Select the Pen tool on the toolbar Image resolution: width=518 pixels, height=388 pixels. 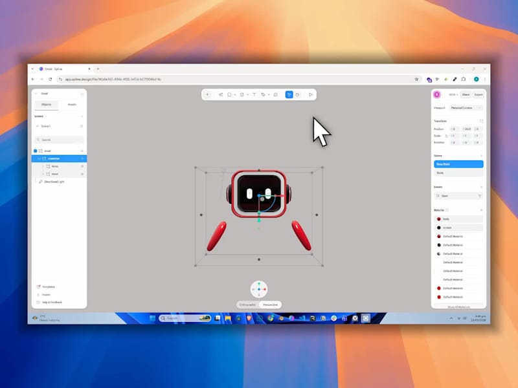point(264,94)
